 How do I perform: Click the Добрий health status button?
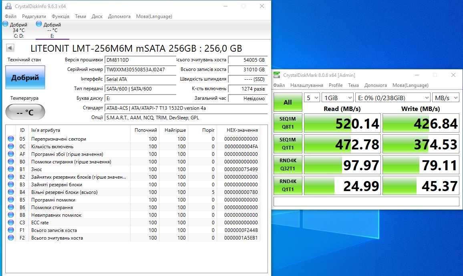click(25, 77)
